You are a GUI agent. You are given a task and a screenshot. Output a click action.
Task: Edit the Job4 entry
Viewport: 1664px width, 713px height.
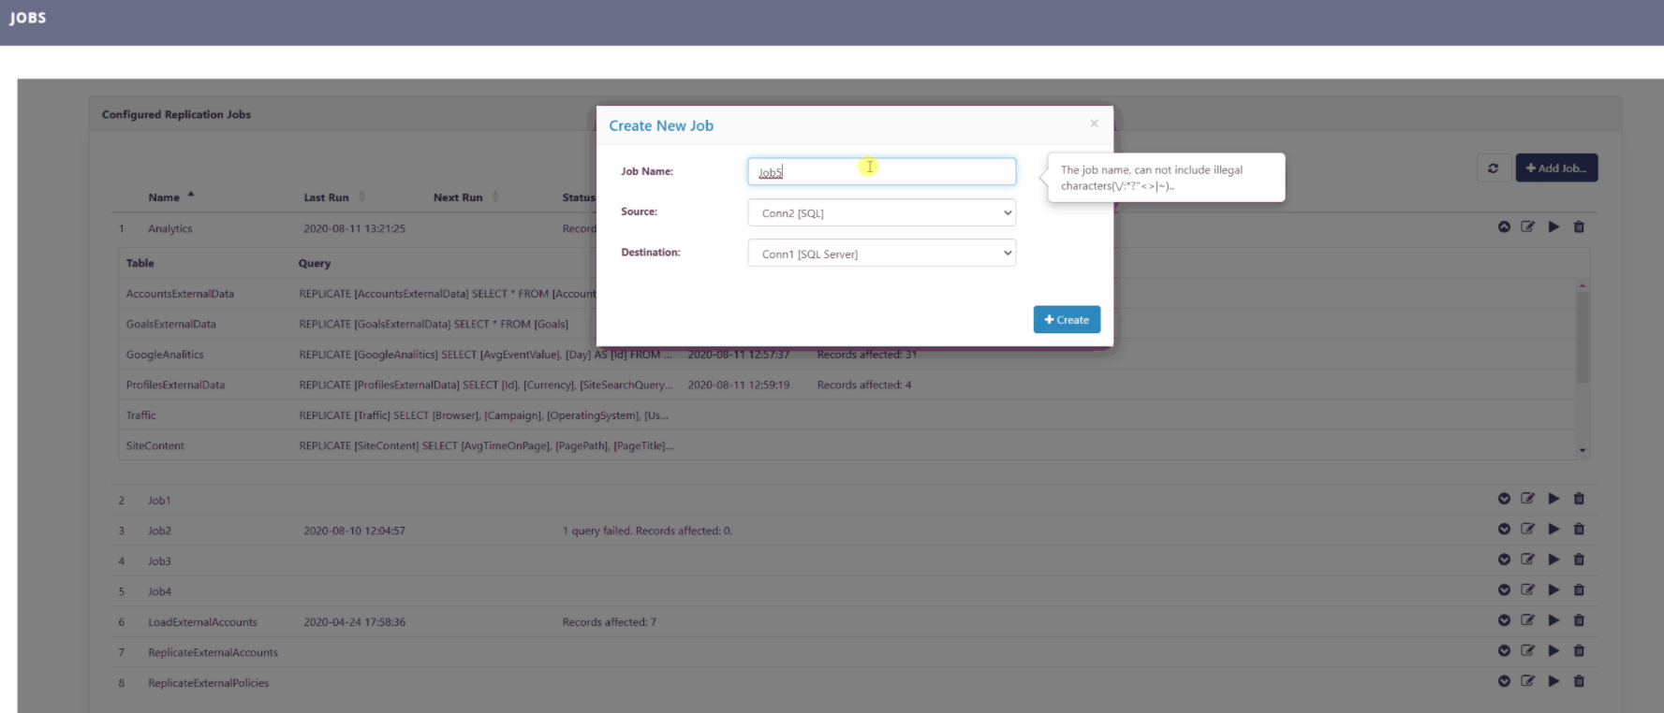1528,590
